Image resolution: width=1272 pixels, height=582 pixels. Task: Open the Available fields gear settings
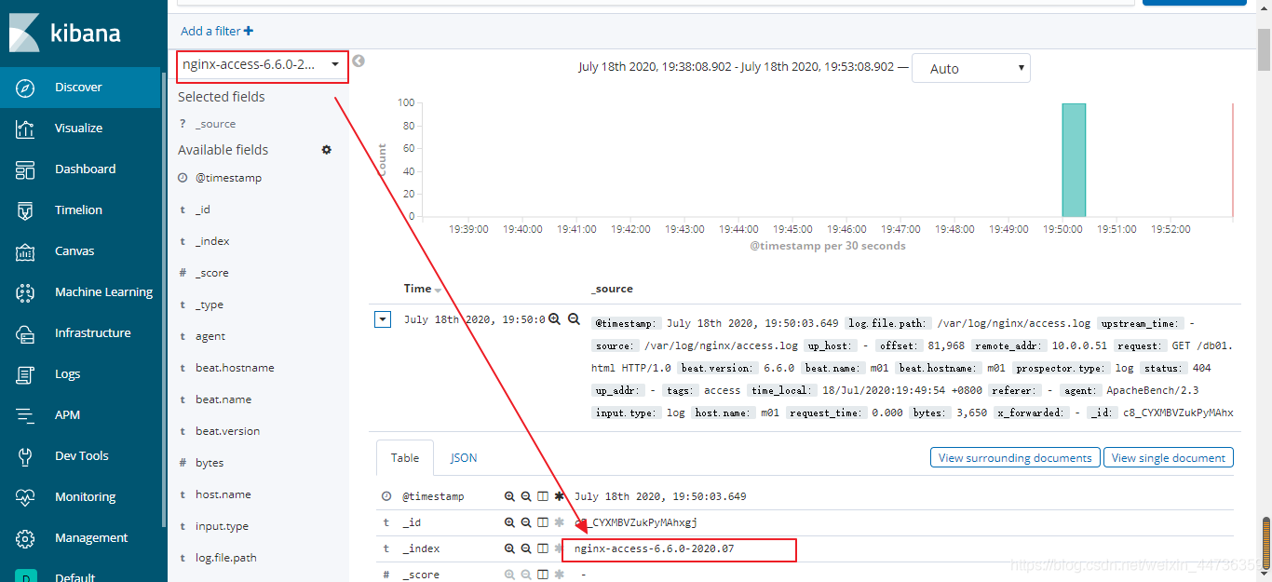(327, 150)
